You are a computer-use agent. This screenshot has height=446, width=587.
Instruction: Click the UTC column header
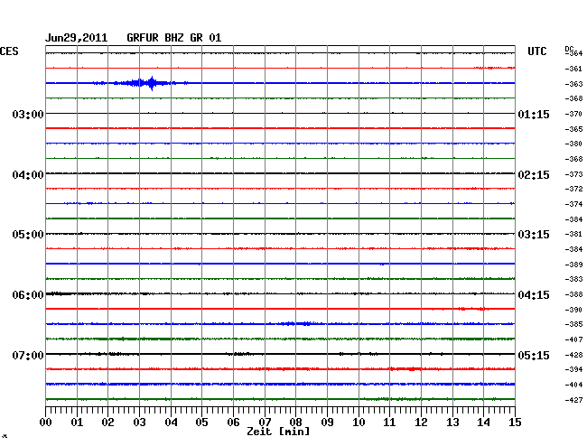(536, 51)
